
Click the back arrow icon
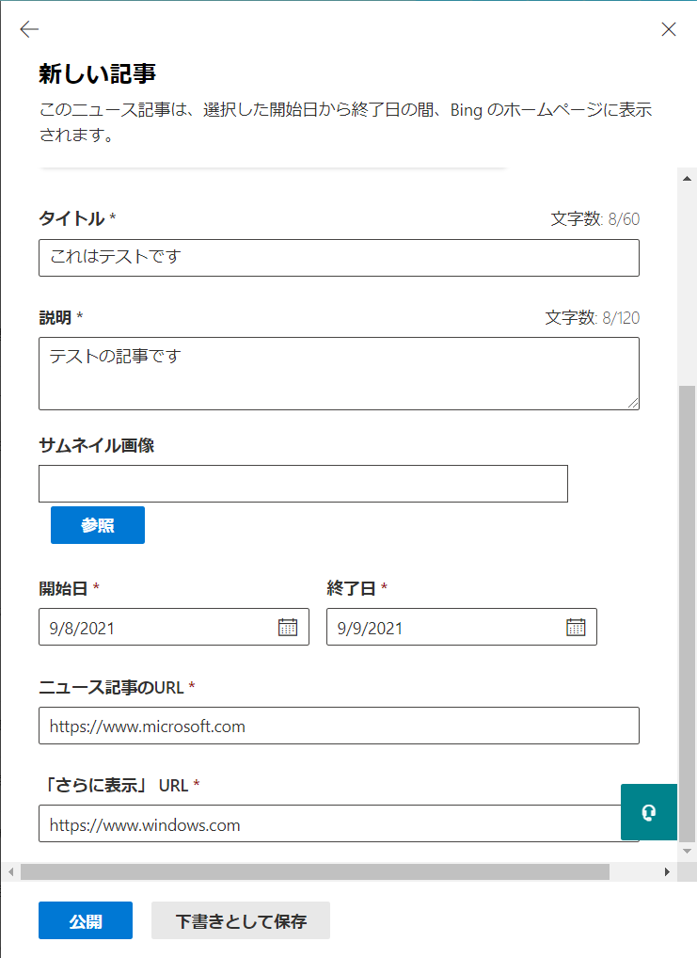point(29,30)
